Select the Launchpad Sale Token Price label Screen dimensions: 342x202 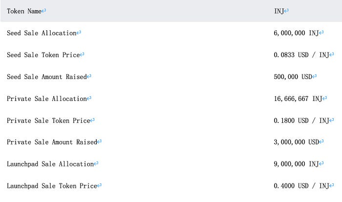(52, 186)
